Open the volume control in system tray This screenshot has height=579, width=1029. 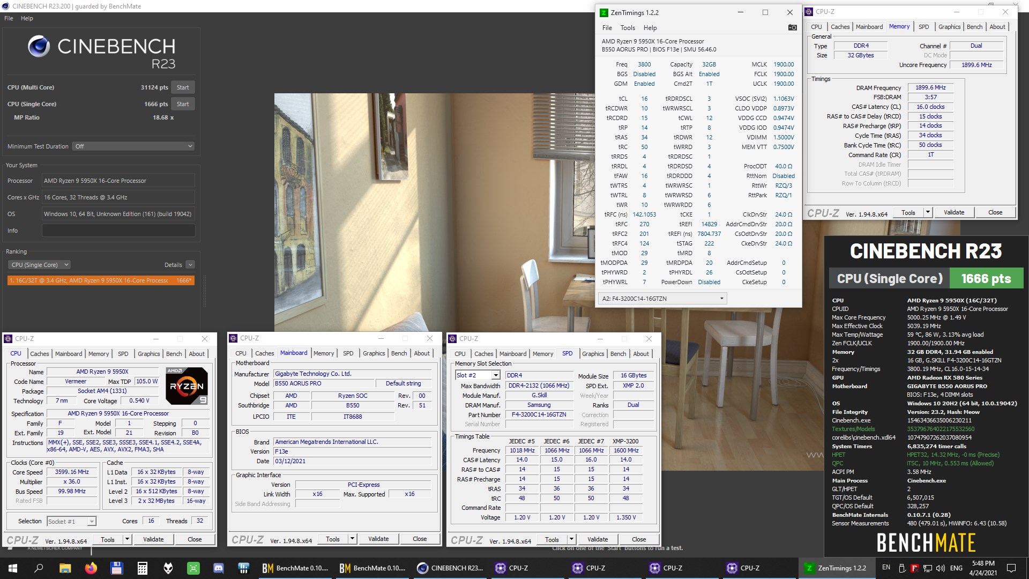click(x=941, y=568)
